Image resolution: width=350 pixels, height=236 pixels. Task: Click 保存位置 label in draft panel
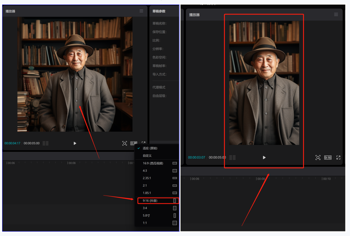click(x=159, y=32)
